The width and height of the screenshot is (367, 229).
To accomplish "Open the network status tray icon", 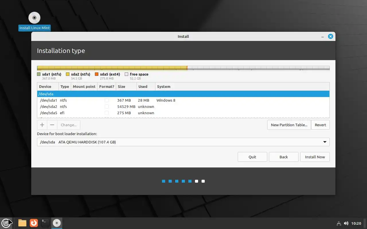I will coord(339,223).
